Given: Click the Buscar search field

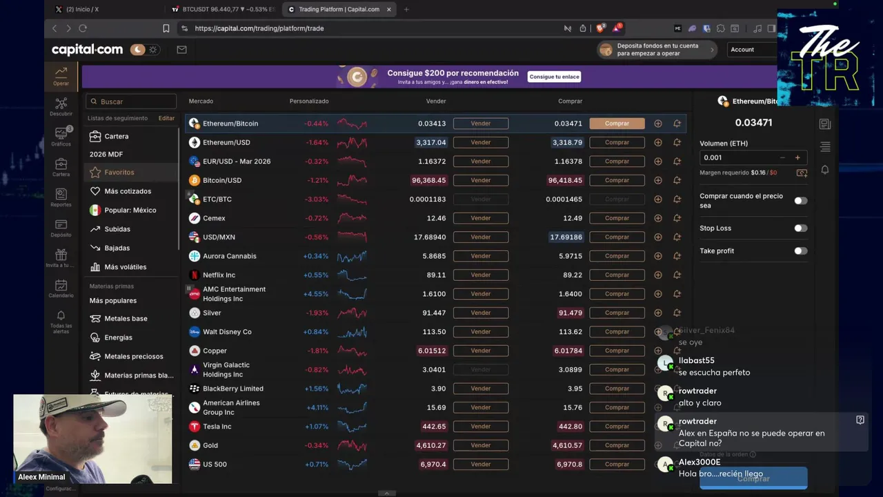Looking at the screenshot, I should [x=131, y=101].
